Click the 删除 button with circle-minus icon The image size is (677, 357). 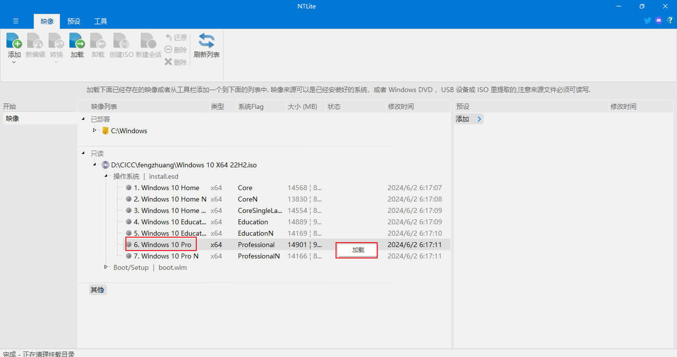[x=176, y=50]
